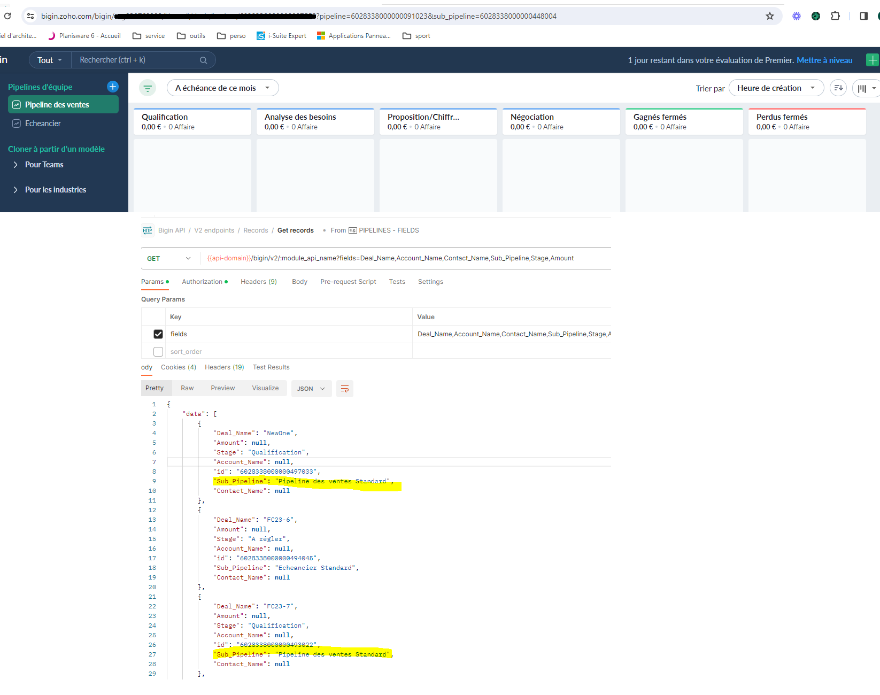This screenshot has height=695, width=880.
Task: Uncheck the fields query param checkbox
Action: click(x=158, y=334)
